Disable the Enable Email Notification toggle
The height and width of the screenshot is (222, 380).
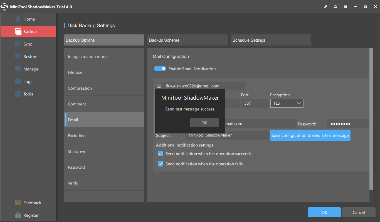coord(160,69)
